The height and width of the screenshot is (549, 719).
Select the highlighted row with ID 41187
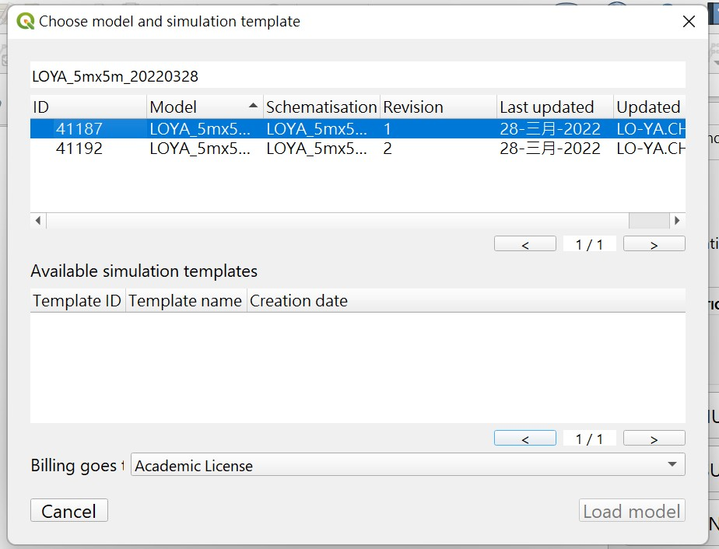(x=233, y=128)
